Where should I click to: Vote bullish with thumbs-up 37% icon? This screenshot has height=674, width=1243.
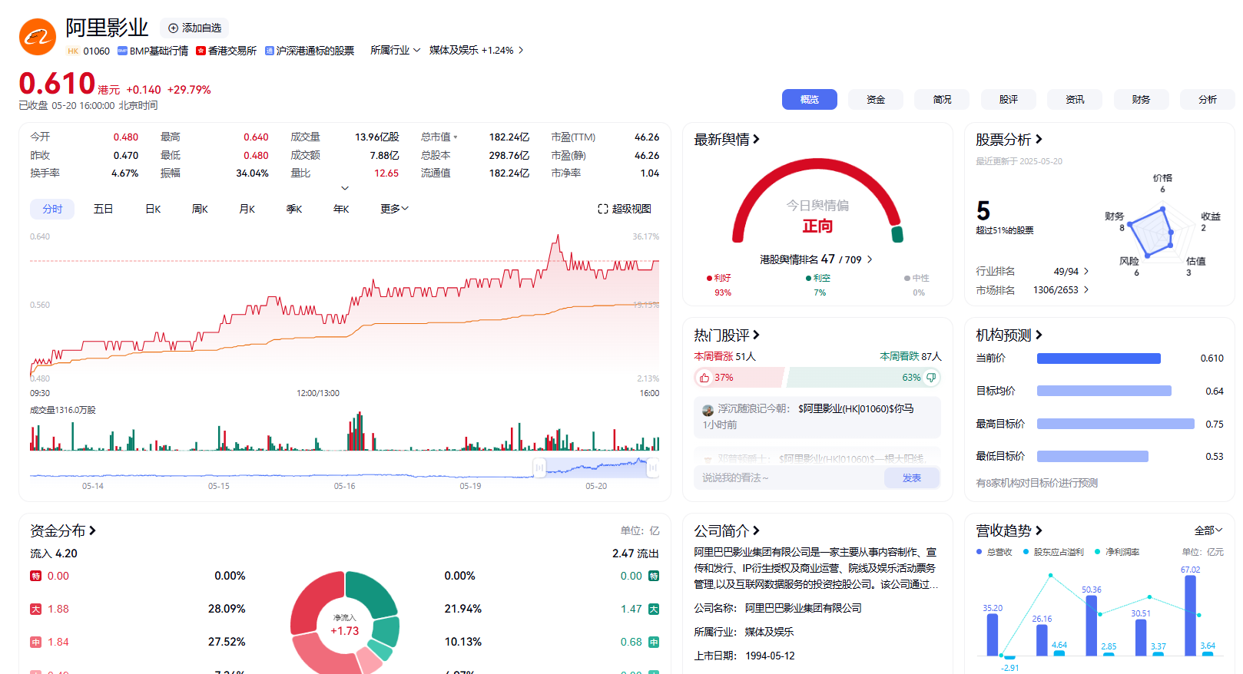[x=704, y=378]
